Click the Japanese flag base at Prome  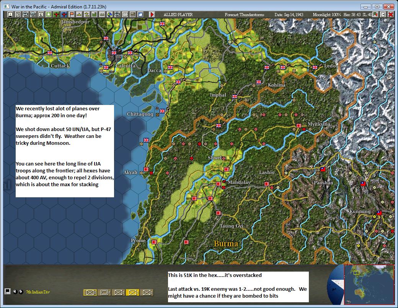pos(154,242)
